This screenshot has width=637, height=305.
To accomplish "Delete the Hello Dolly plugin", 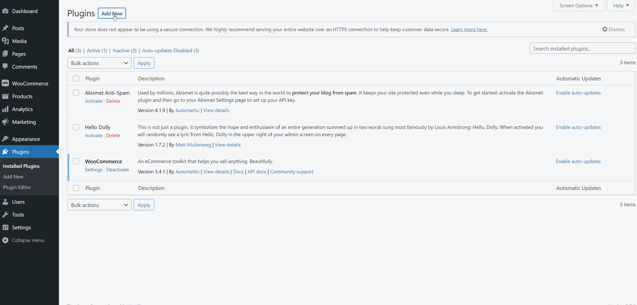I will tap(113, 135).
